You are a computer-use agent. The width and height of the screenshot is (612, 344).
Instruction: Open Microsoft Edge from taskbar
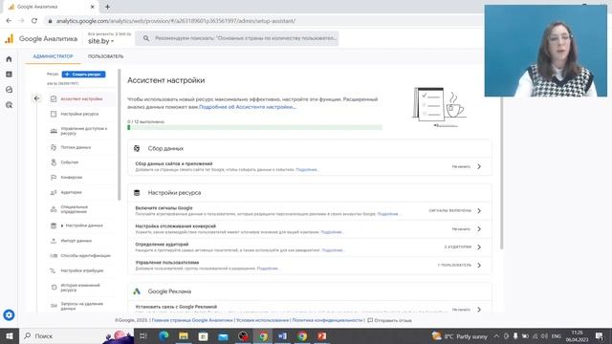(x=164, y=335)
